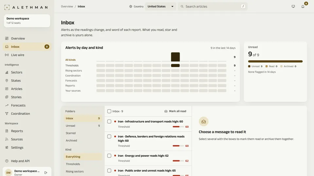314x176 pixels.
Task: Click the Inbox tray icon in sidebar
Action: pos(7,47)
